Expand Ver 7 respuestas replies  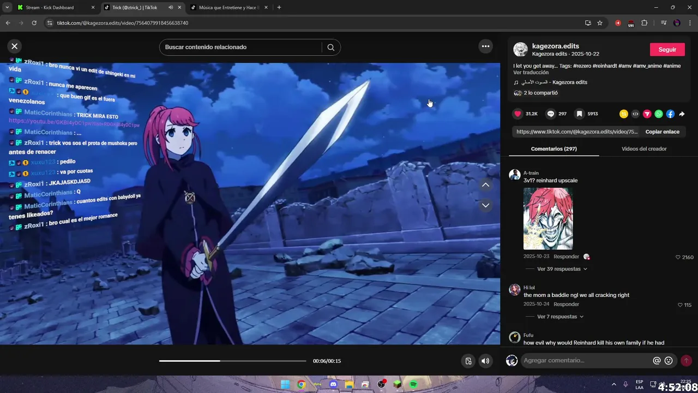point(560,317)
